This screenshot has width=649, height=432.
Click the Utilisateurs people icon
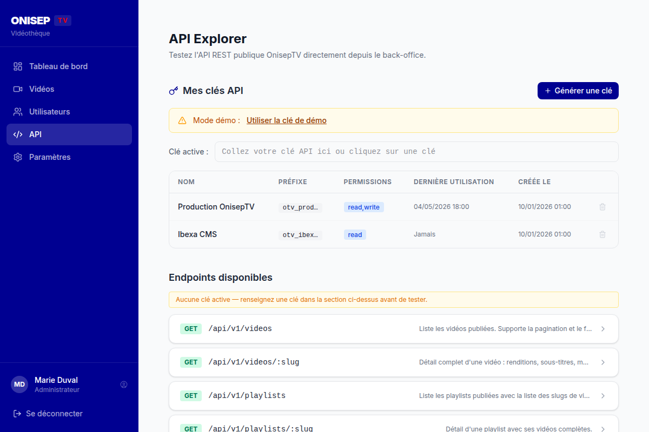18,112
